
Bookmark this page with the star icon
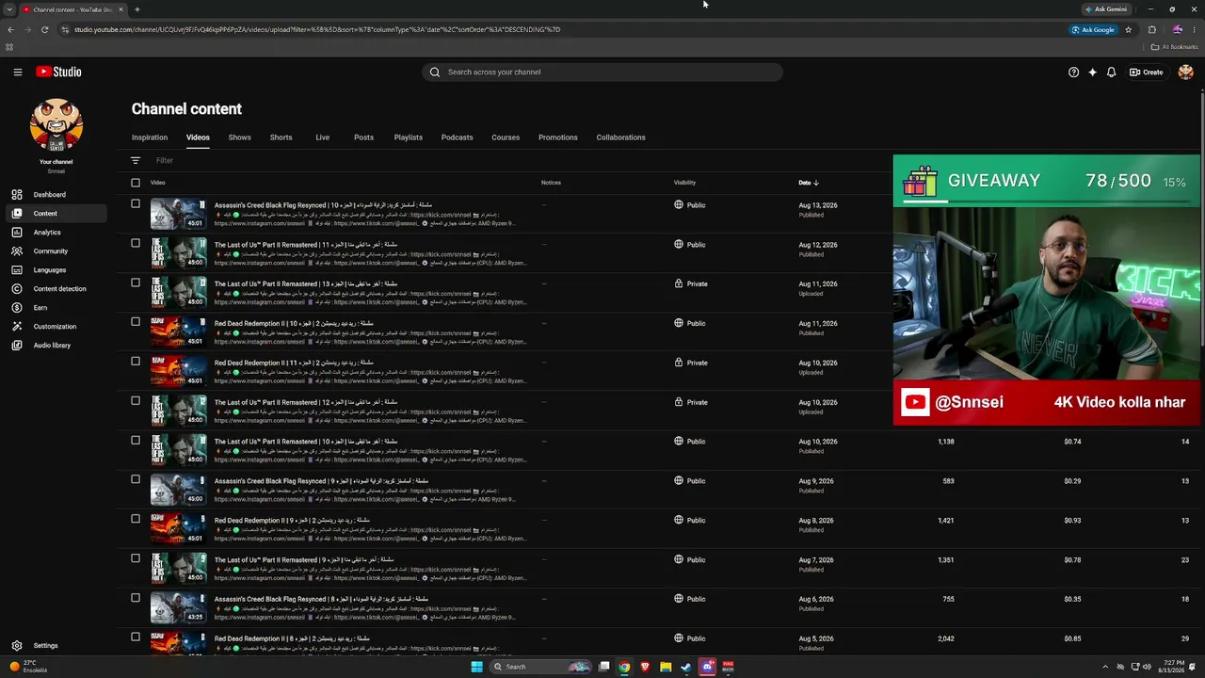pos(1128,29)
